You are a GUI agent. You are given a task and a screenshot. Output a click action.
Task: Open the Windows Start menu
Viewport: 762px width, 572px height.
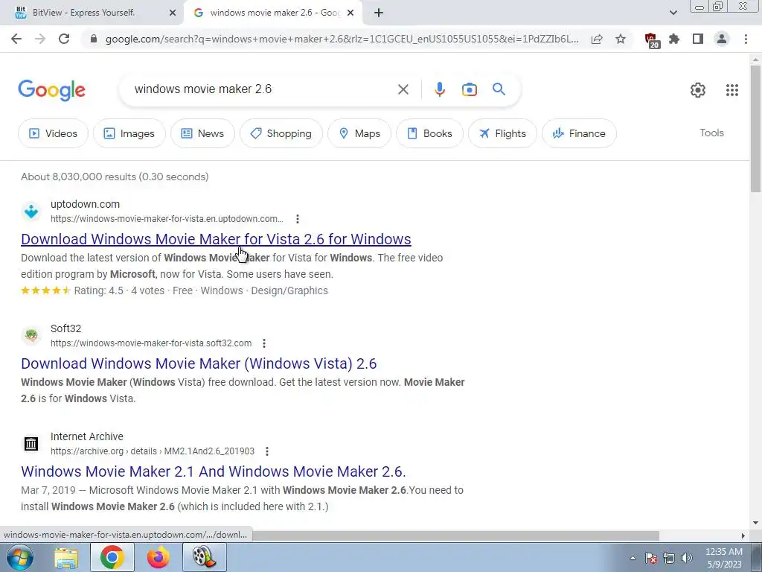coord(19,557)
